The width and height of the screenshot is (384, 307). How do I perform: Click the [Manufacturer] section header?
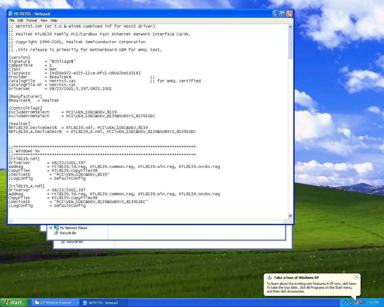(25, 97)
